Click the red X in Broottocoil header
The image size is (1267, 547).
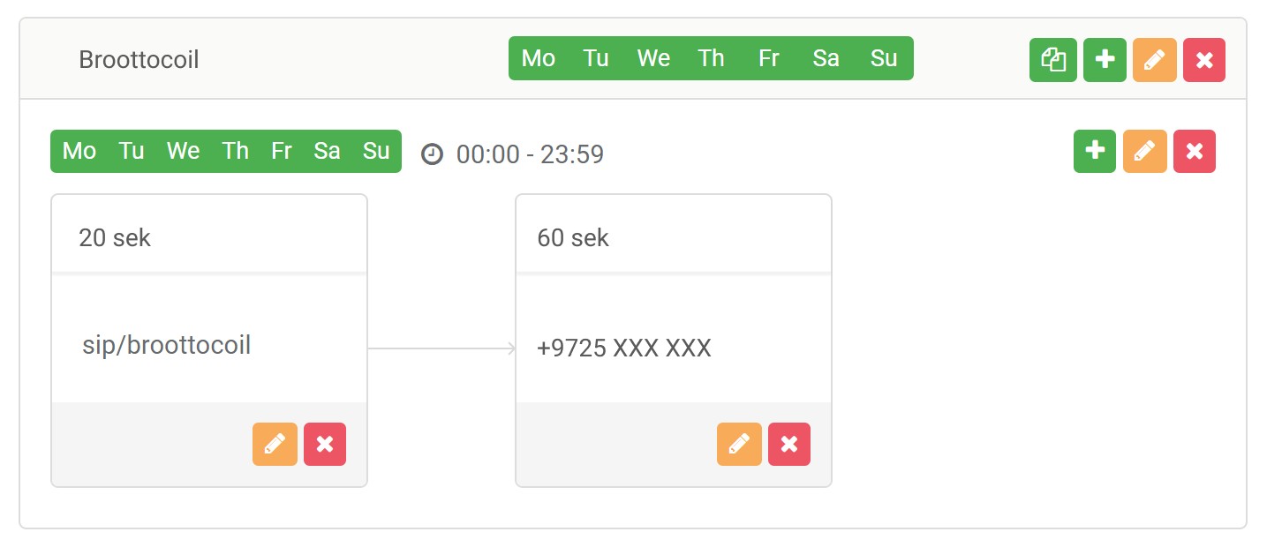(1203, 60)
